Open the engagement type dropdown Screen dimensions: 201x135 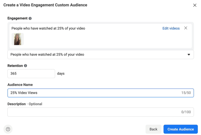point(101,54)
